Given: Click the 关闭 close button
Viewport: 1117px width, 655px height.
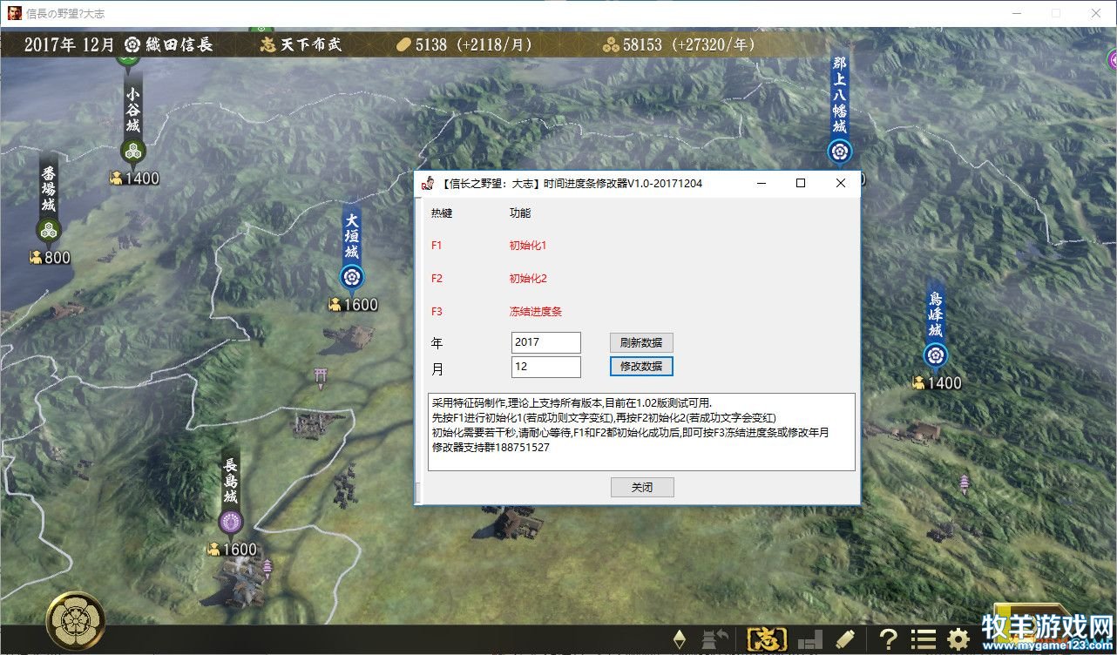Looking at the screenshot, I should pos(642,487).
